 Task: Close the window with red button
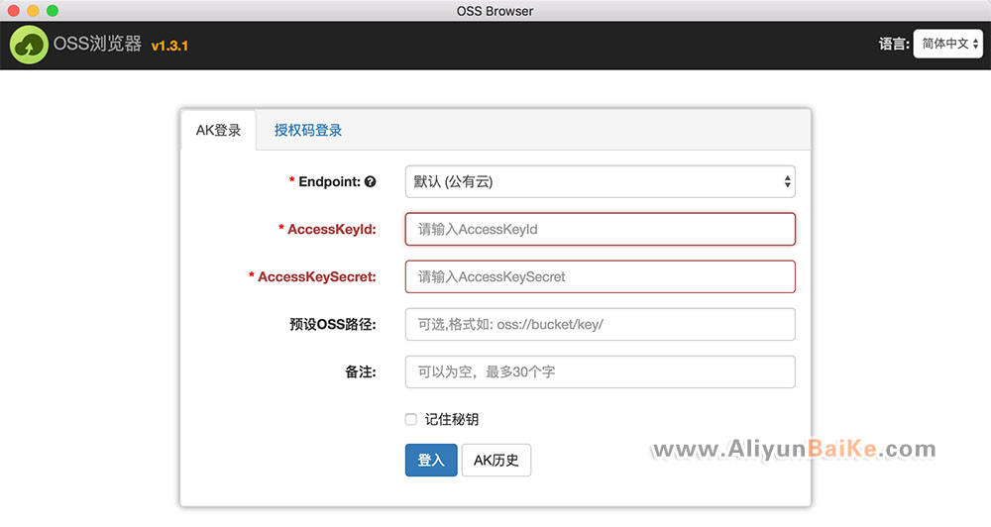pyautogui.click(x=13, y=11)
